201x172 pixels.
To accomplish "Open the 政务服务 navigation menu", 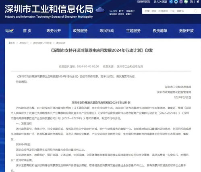I will tap(80, 31).
